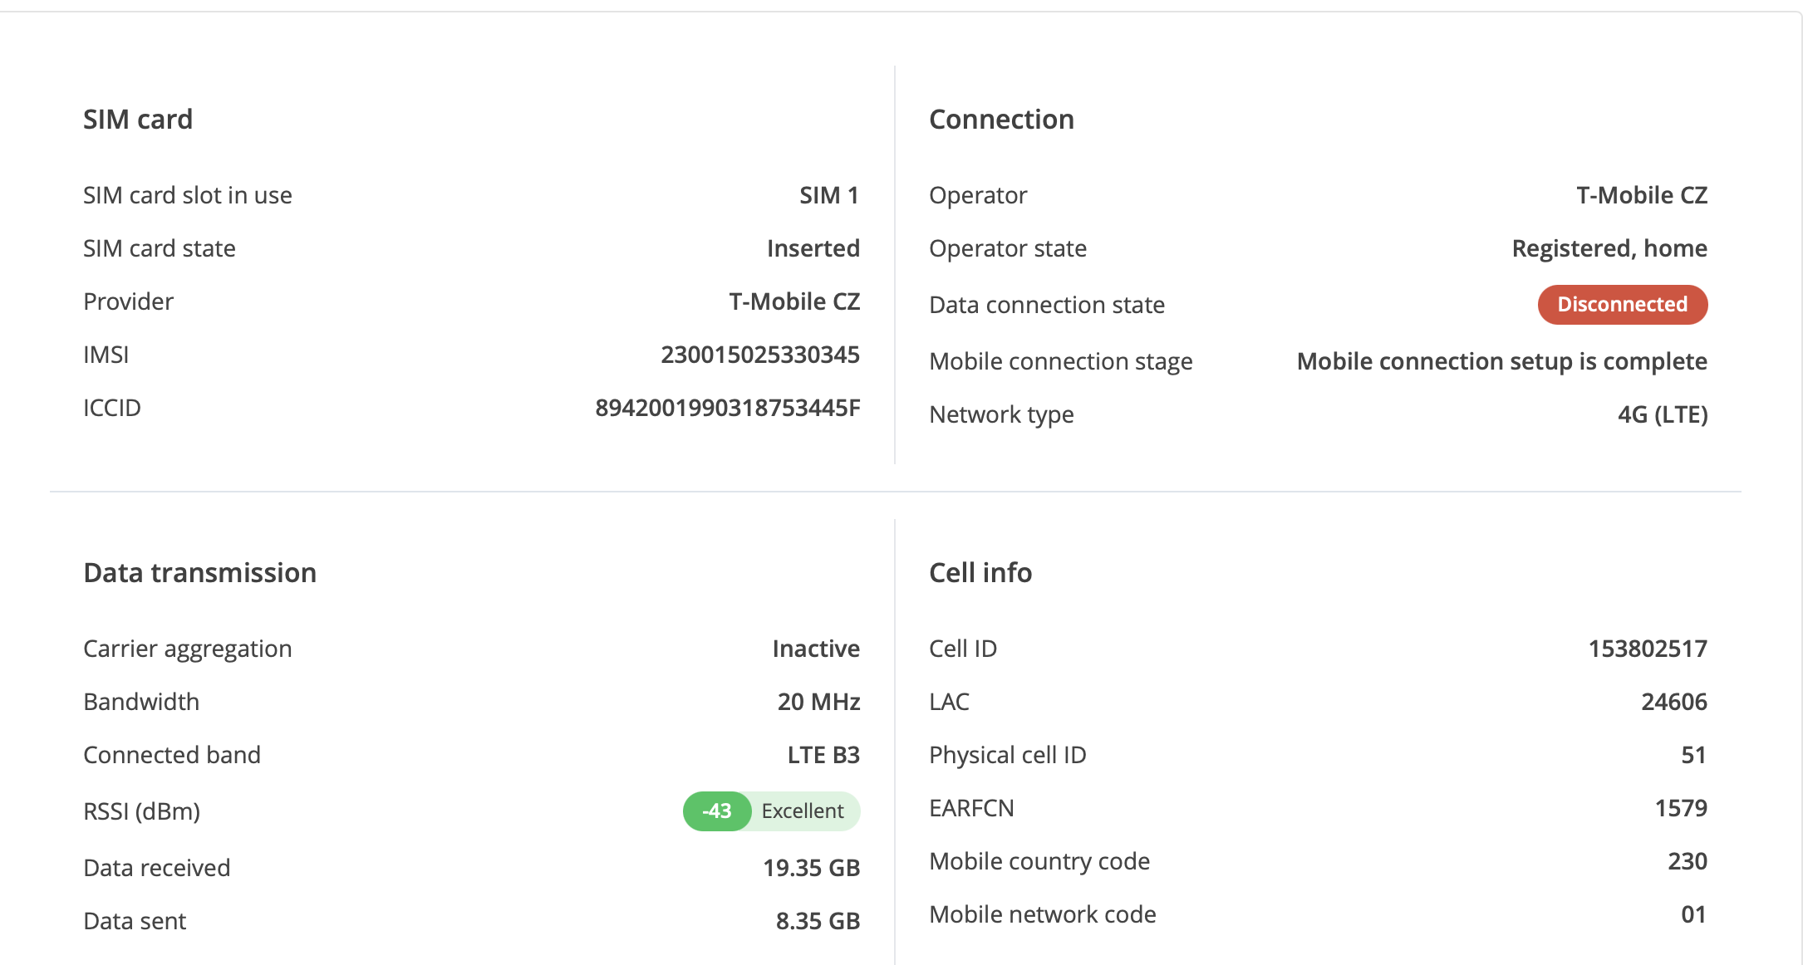Click the Connection section heading
Viewport: 1803px width, 965px height.
(x=1001, y=120)
